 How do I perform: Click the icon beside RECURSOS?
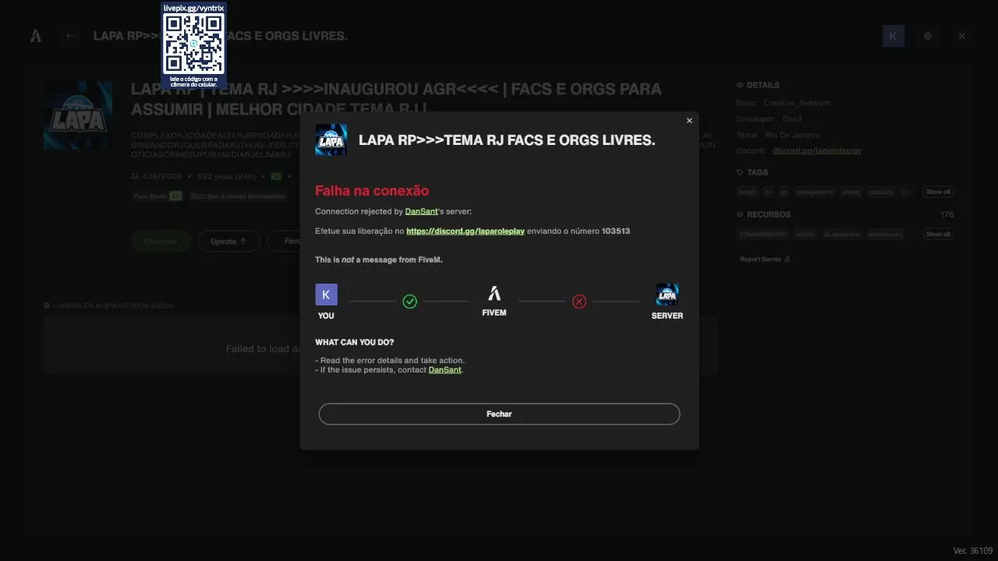point(740,214)
